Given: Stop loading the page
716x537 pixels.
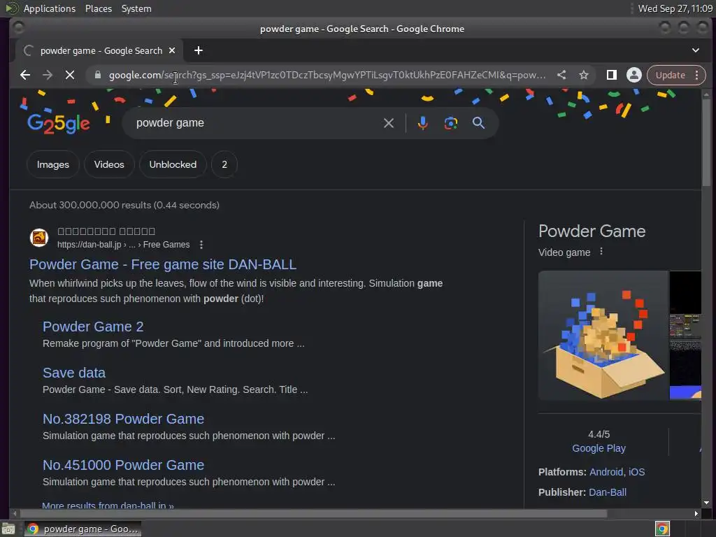Looking at the screenshot, I should pos(70,75).
